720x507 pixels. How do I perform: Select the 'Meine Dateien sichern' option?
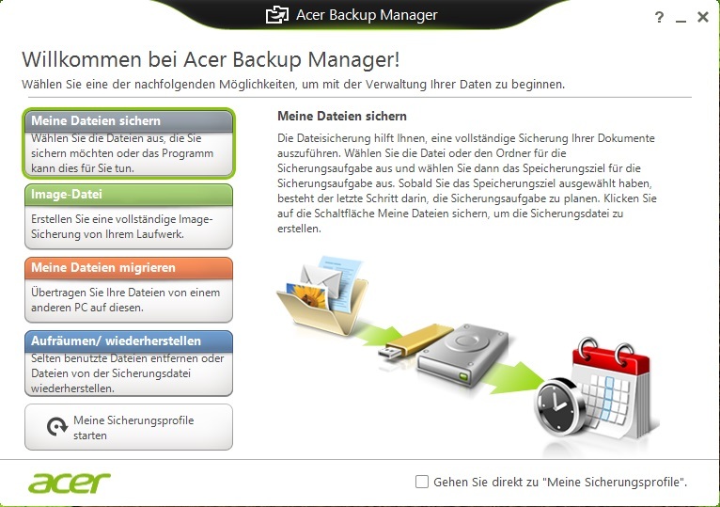pos(129,143)
